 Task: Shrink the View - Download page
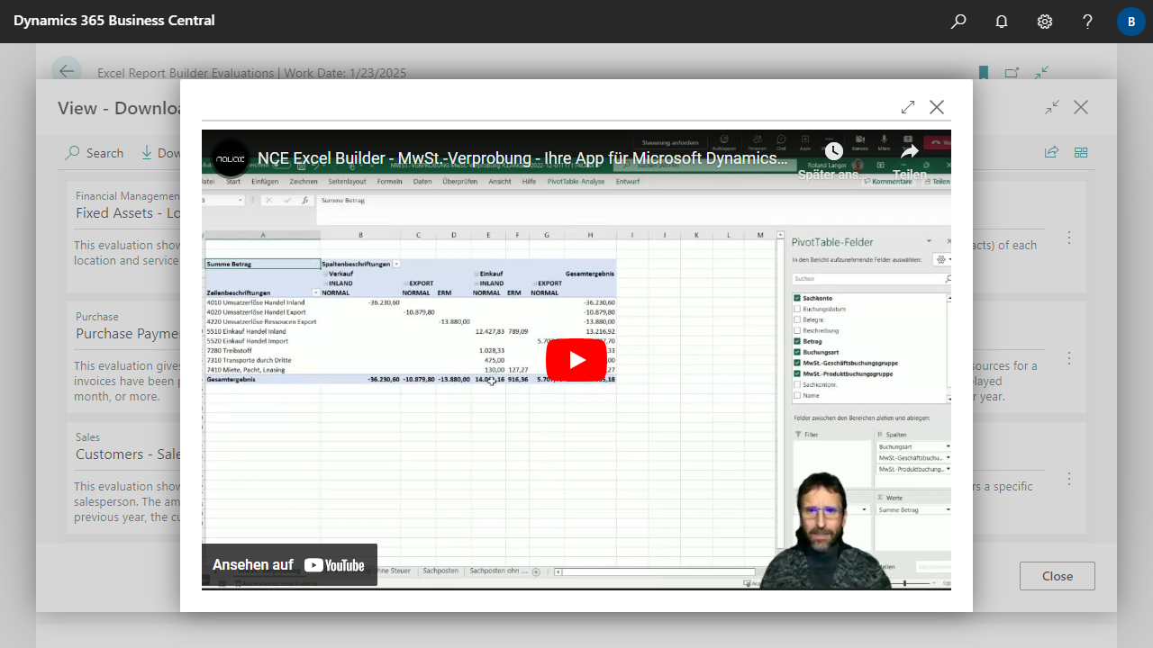click(x=1052, y=107)
